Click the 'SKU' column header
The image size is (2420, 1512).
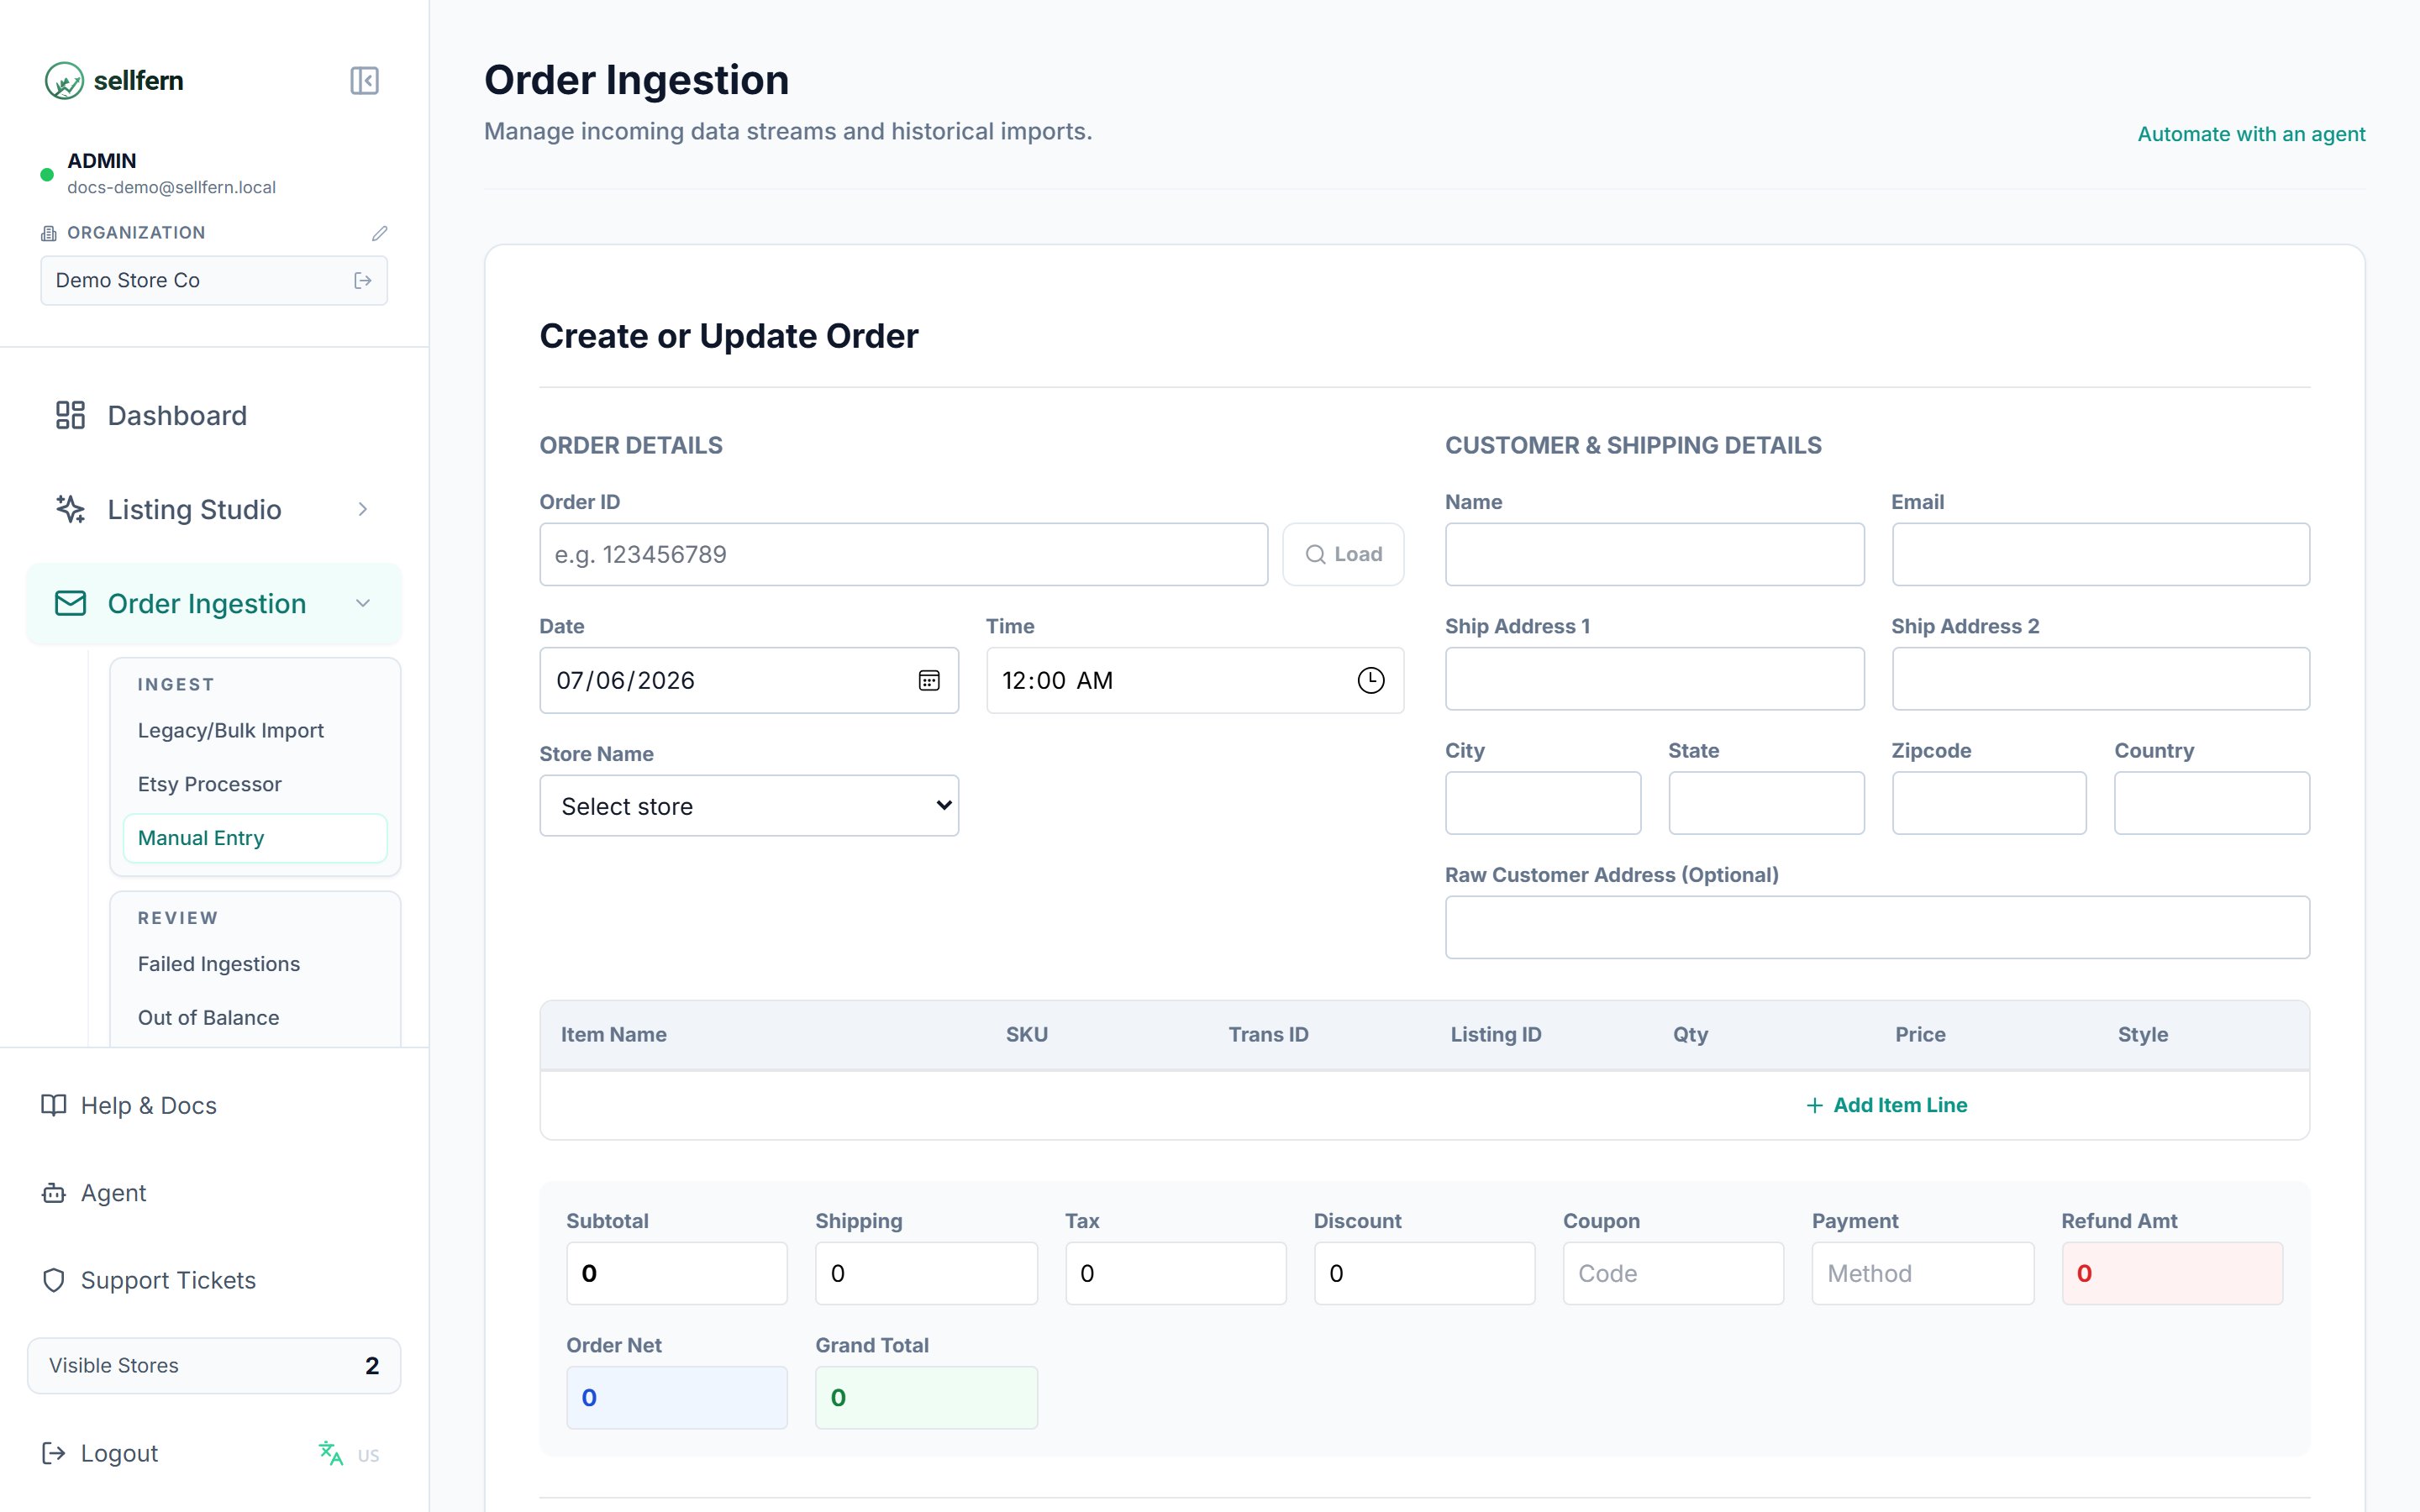click(1026, 1034)
